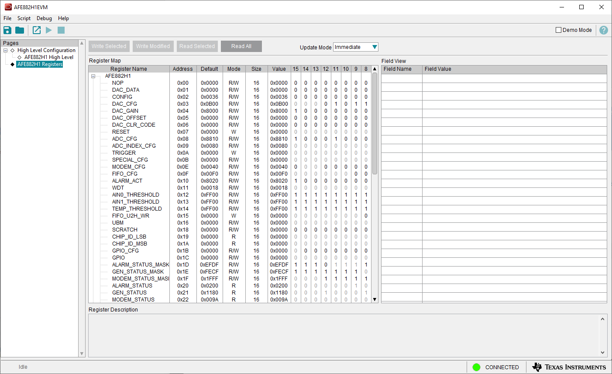Click Register Description scroll up chevron

point(603,319)
